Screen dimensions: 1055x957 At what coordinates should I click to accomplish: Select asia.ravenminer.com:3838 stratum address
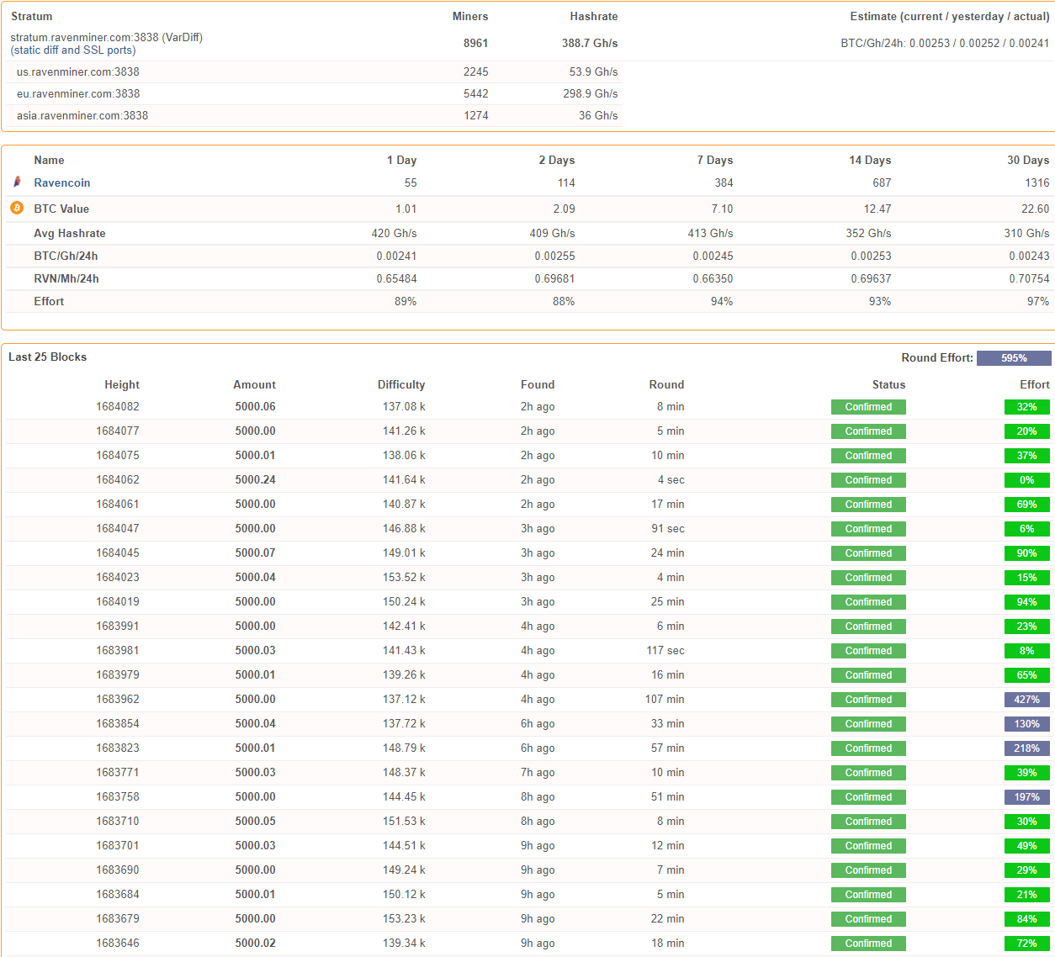82,115
